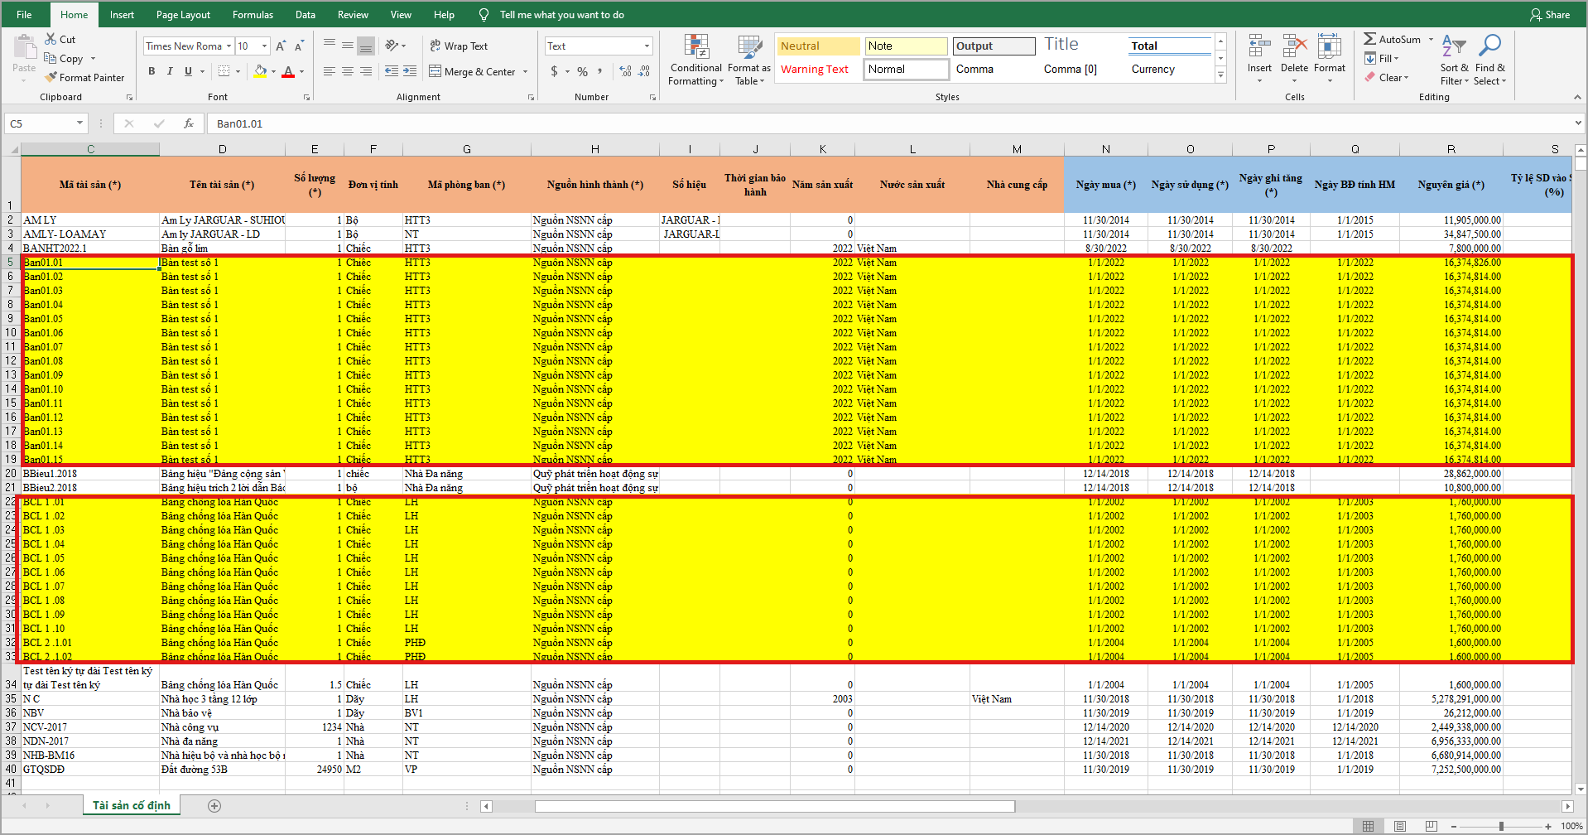Toggle Bold formatting

coord(152,72)
